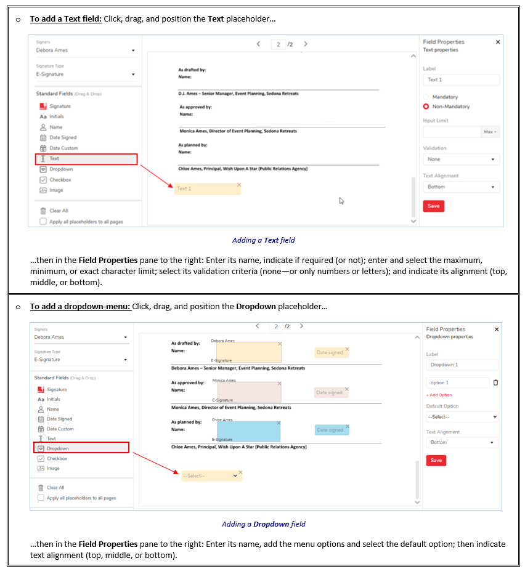525x574 pixels.
Task: Choose Checkbox field icon in Dropdown field figure
Action: pos(41,458)
